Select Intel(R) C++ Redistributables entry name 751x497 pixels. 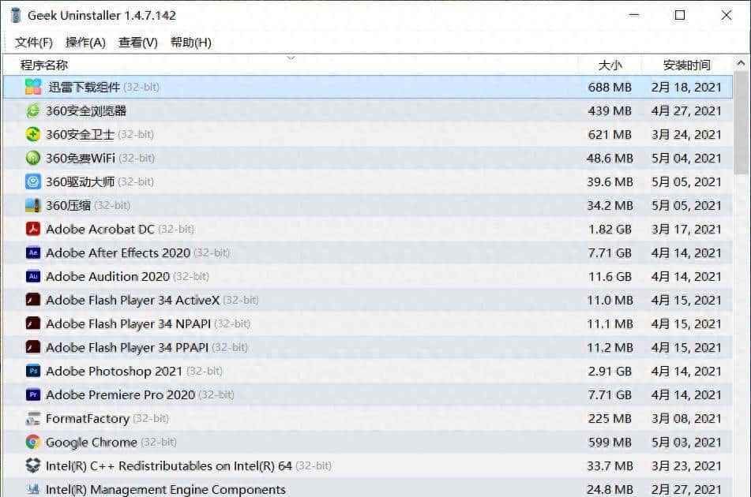pyautogui.click(x=168, y=466)
